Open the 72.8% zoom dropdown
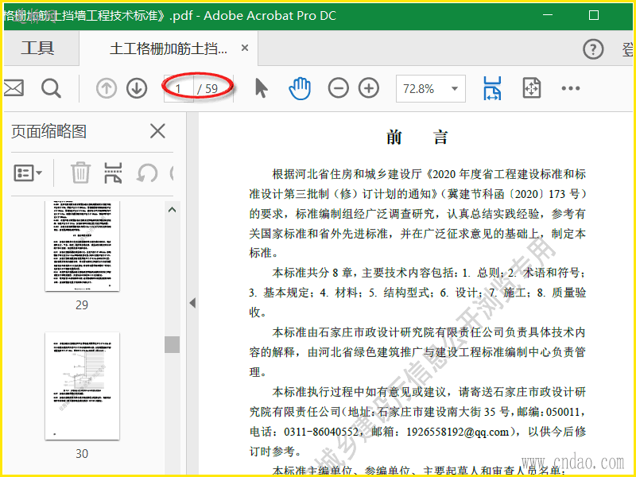 [430, 88]
